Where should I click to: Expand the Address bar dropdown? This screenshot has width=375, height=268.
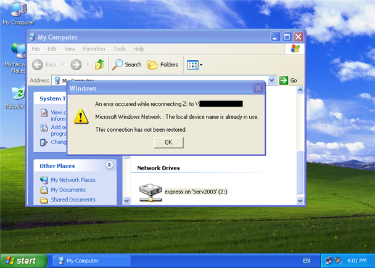click(x=271, y=81)
